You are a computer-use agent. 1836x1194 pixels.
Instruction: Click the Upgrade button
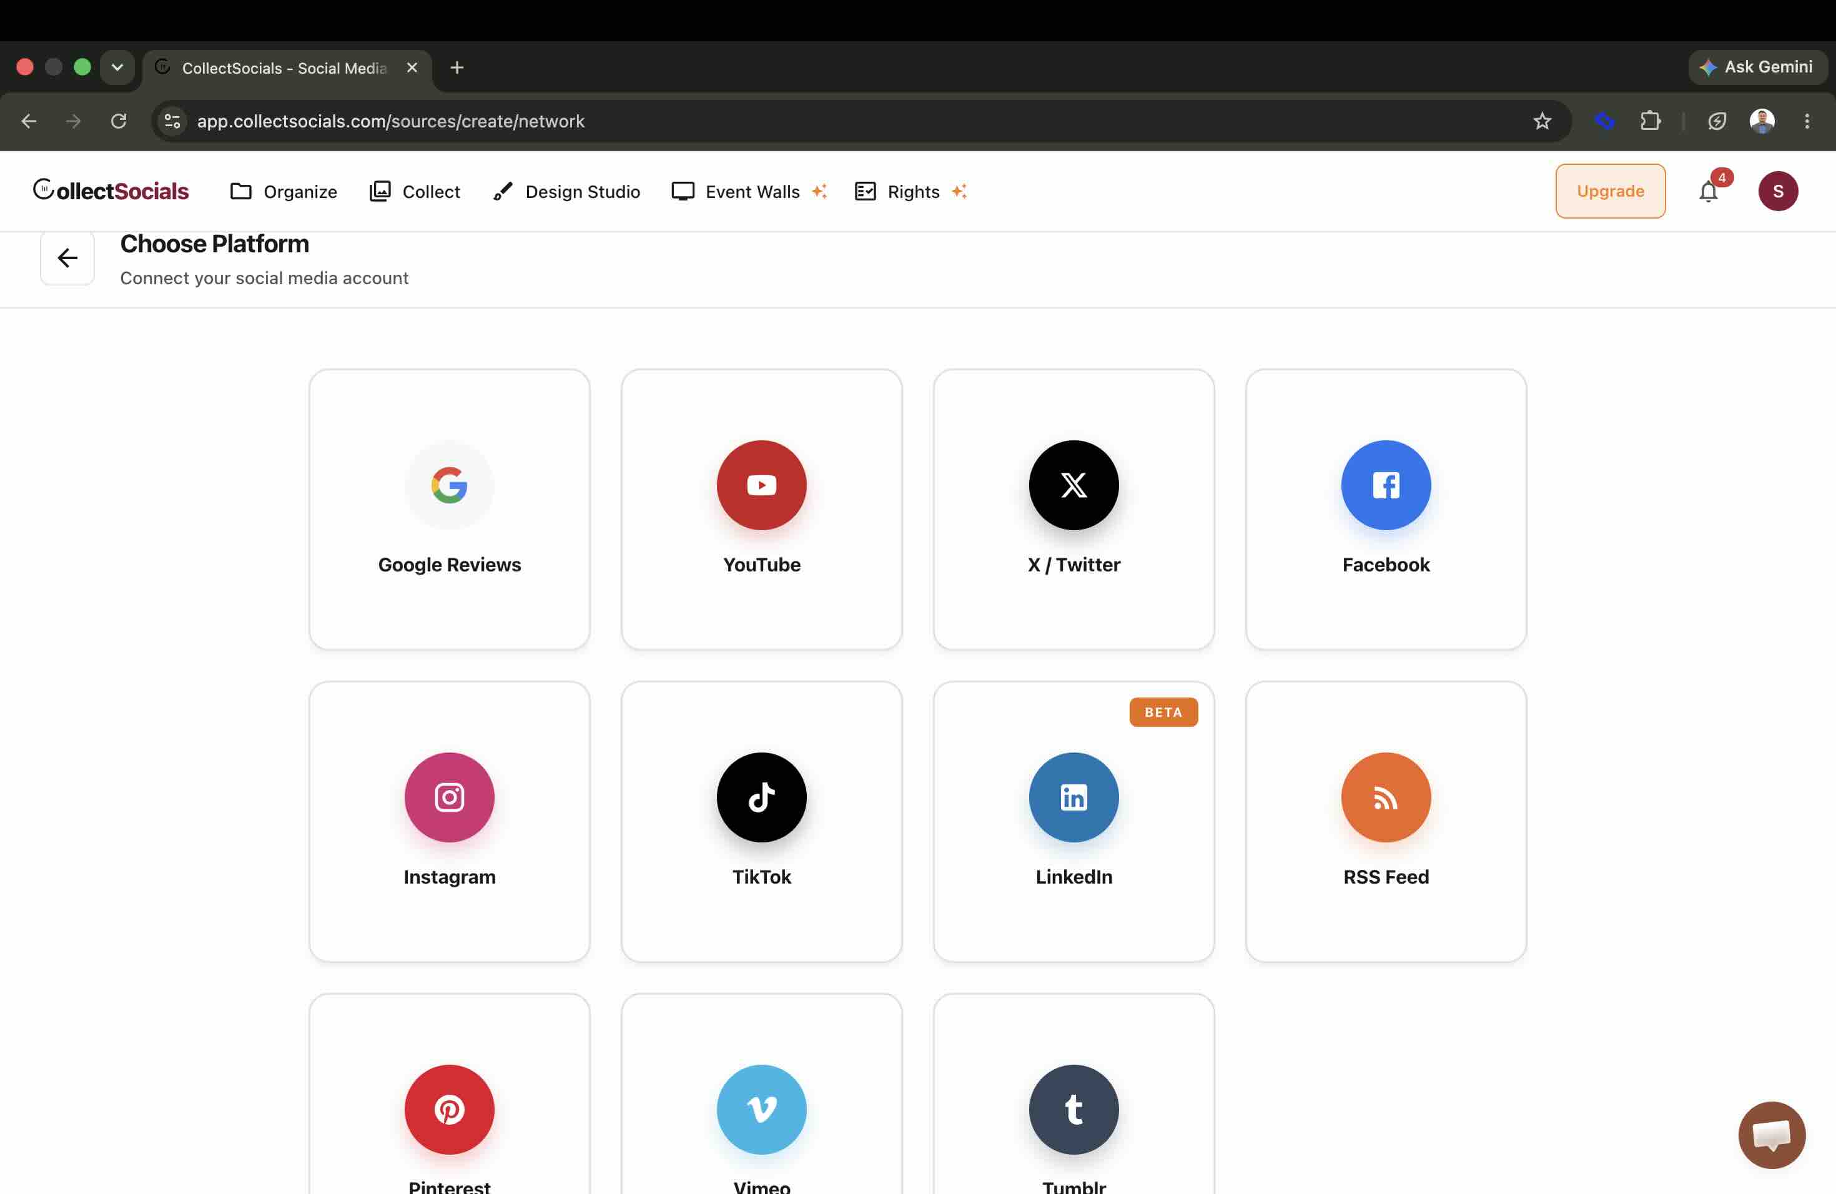coord(1610,191)
